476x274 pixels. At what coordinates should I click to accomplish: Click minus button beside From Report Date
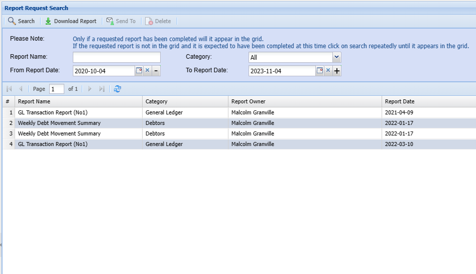(x=156, y=71)
